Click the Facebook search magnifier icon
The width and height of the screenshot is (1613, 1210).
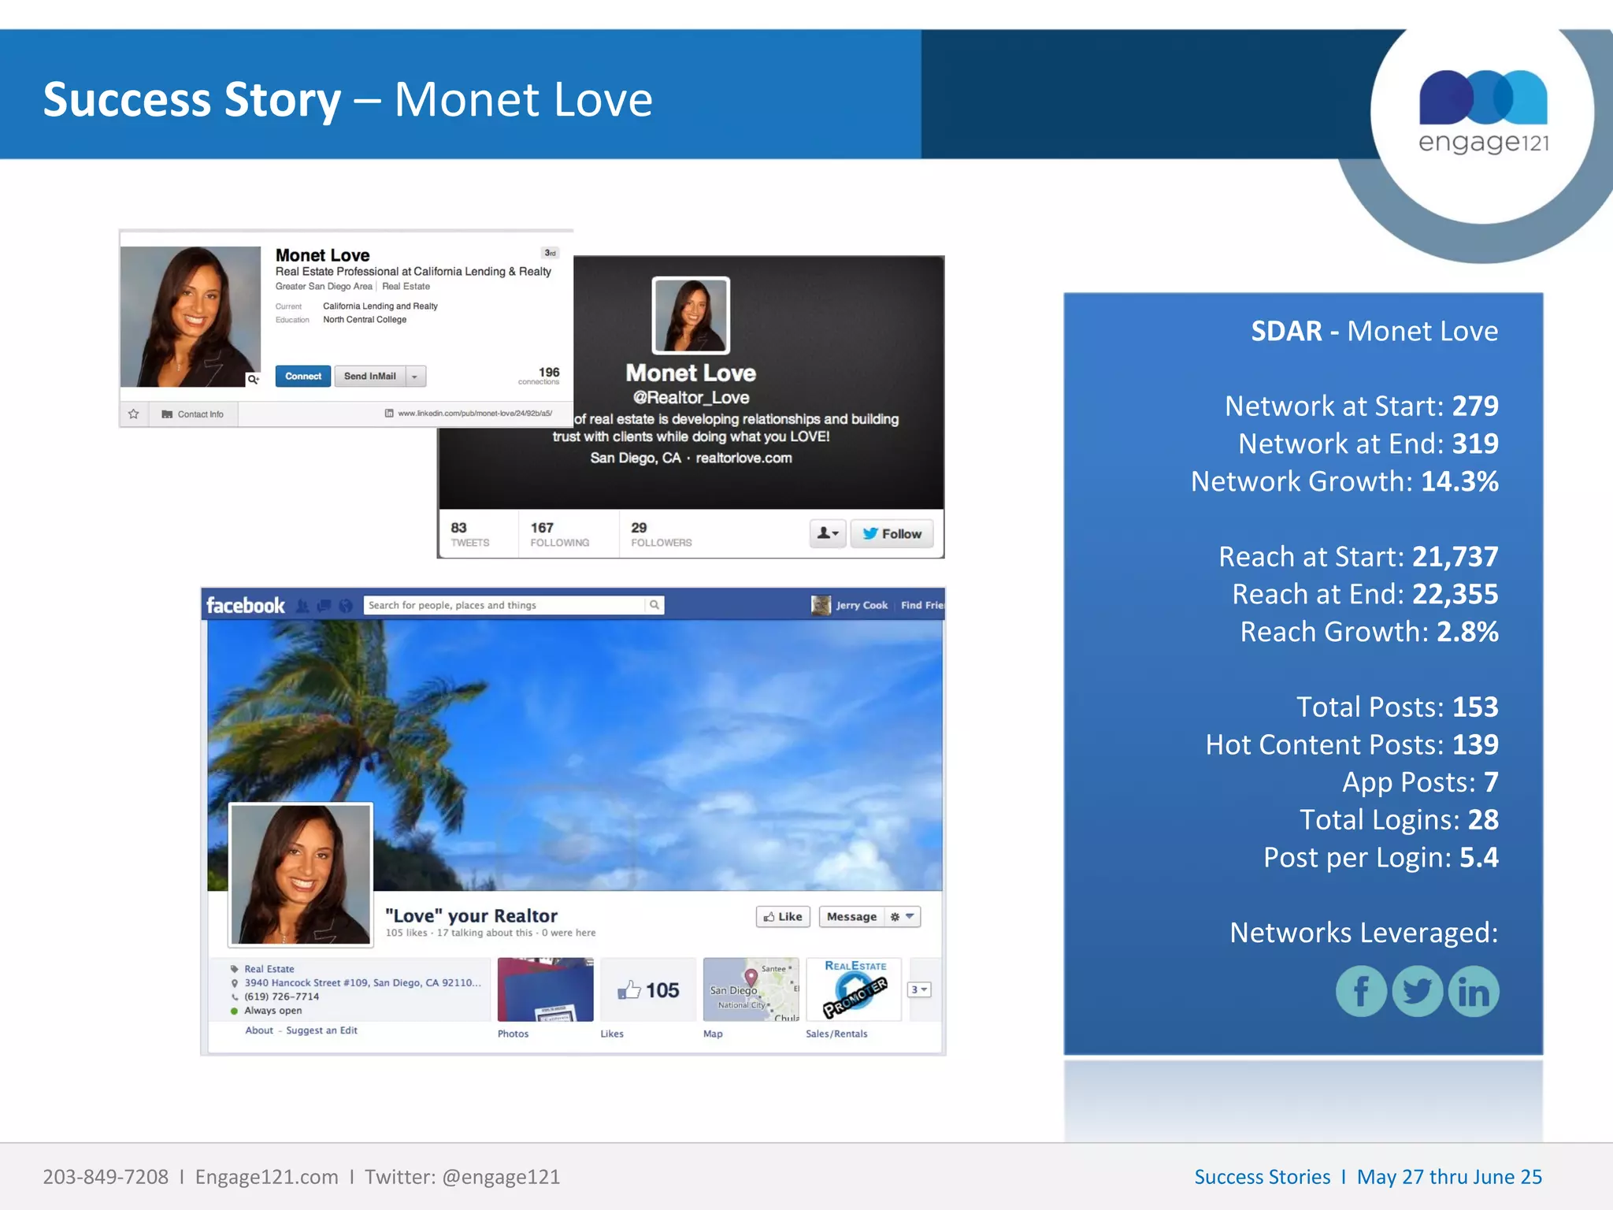654,605
